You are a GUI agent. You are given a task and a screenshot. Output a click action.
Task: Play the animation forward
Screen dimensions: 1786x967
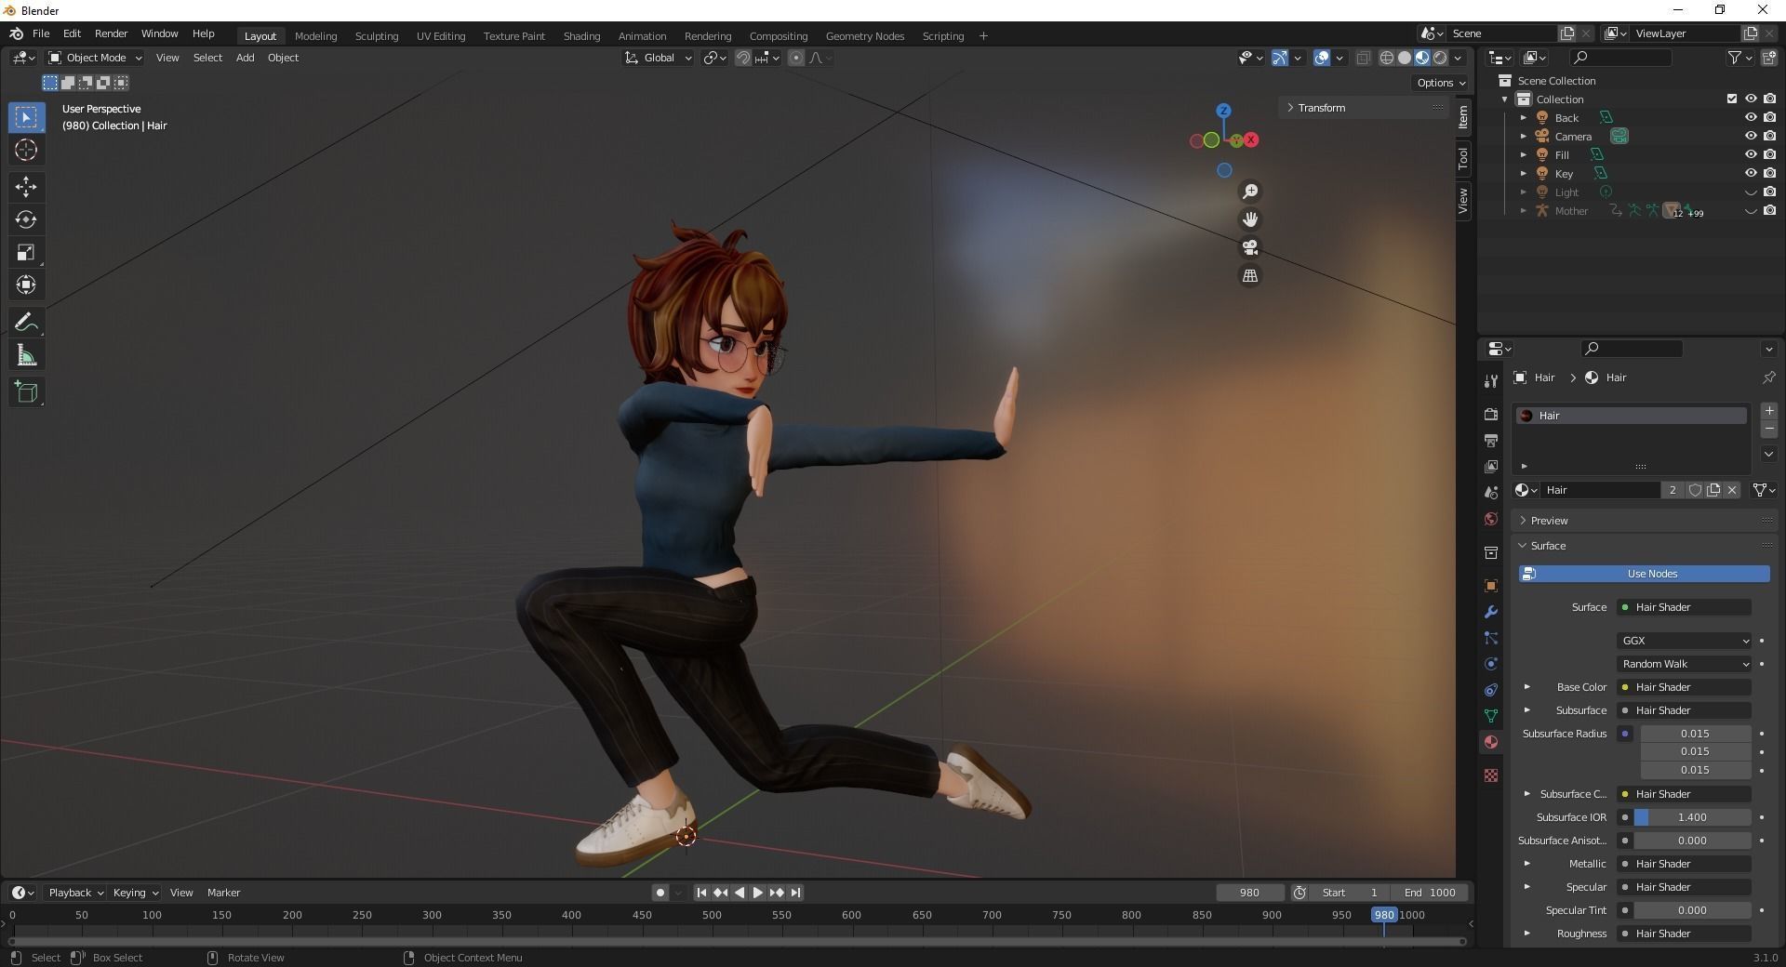(758, 893)
